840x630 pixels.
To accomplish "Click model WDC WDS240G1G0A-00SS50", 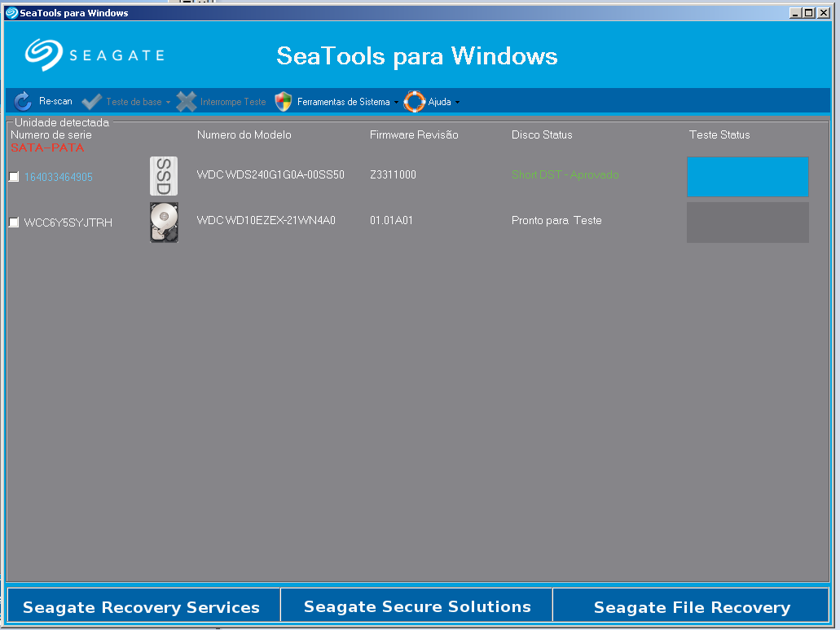I will [x=270, y=174].
